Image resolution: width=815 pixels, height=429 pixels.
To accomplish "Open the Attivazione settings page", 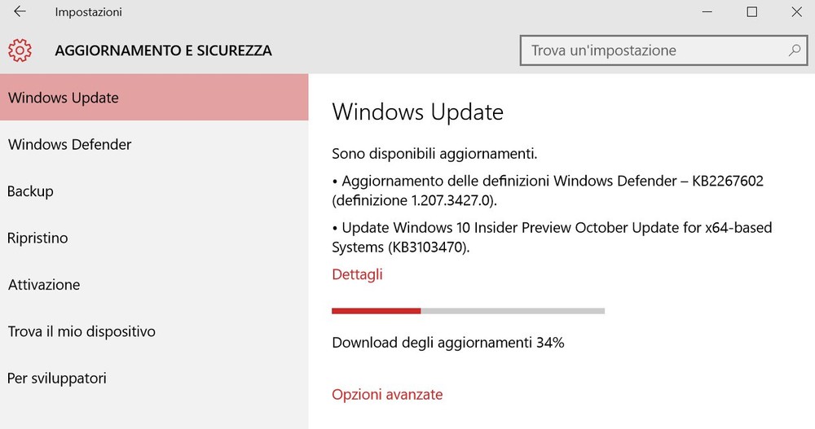I will [x=154, y=284].
